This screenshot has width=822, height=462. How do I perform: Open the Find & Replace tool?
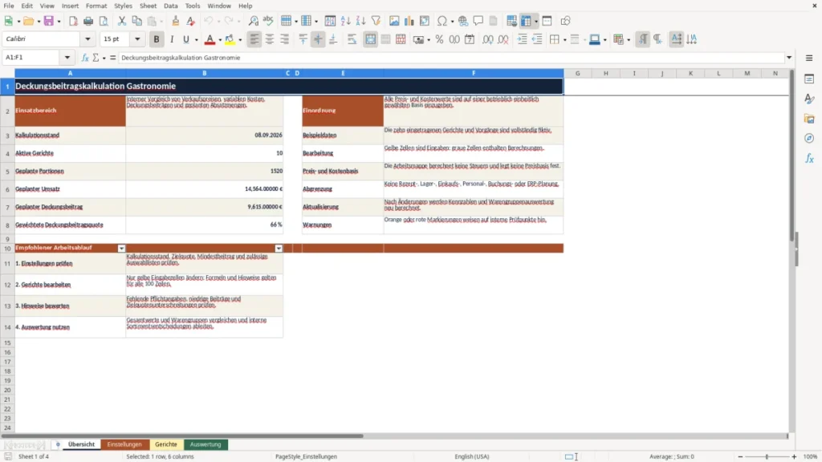253,21
